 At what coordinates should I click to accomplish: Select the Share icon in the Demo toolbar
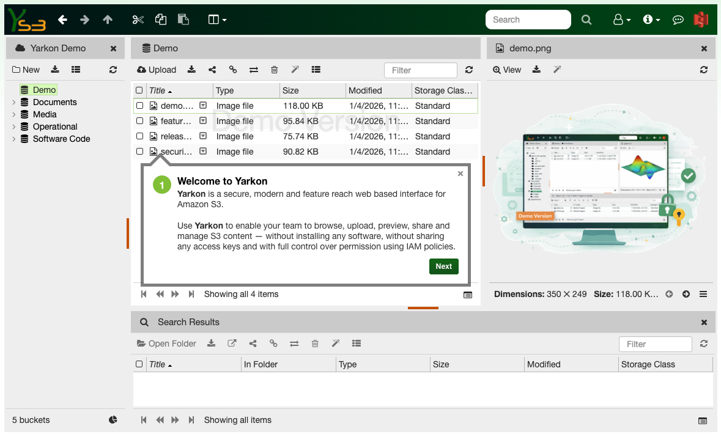click(x=212, y=70)
